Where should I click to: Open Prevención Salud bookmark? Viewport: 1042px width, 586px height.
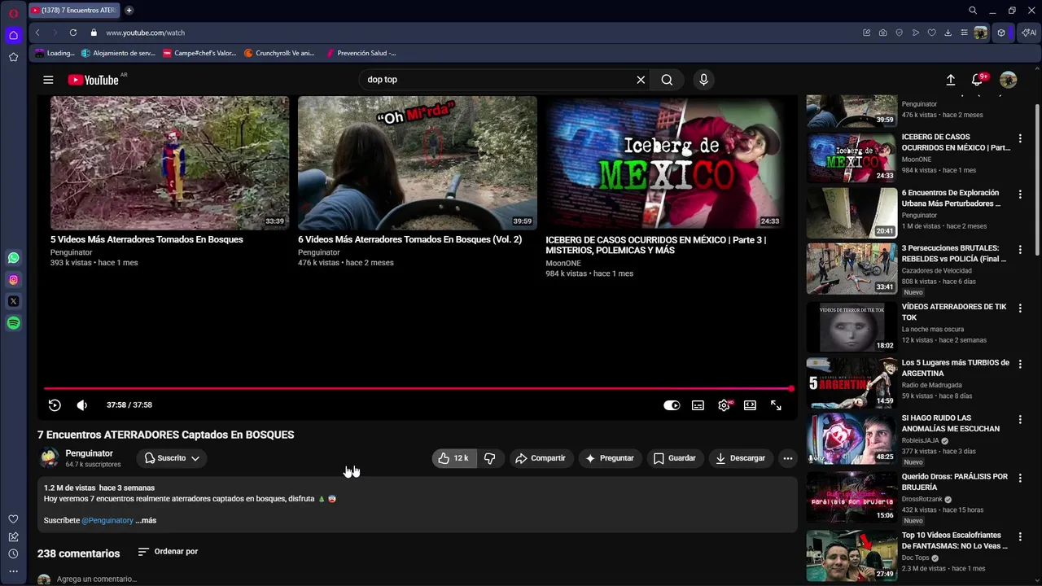click(x=361, y=53)
